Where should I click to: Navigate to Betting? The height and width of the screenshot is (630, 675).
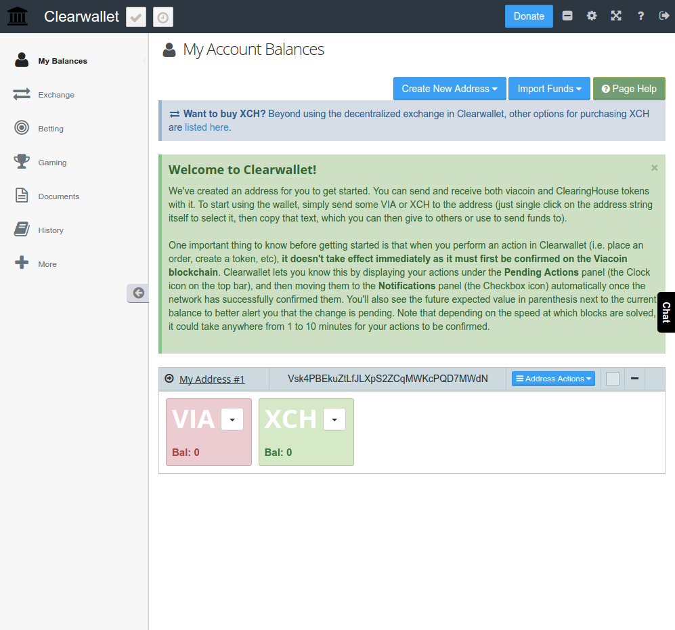51,129
